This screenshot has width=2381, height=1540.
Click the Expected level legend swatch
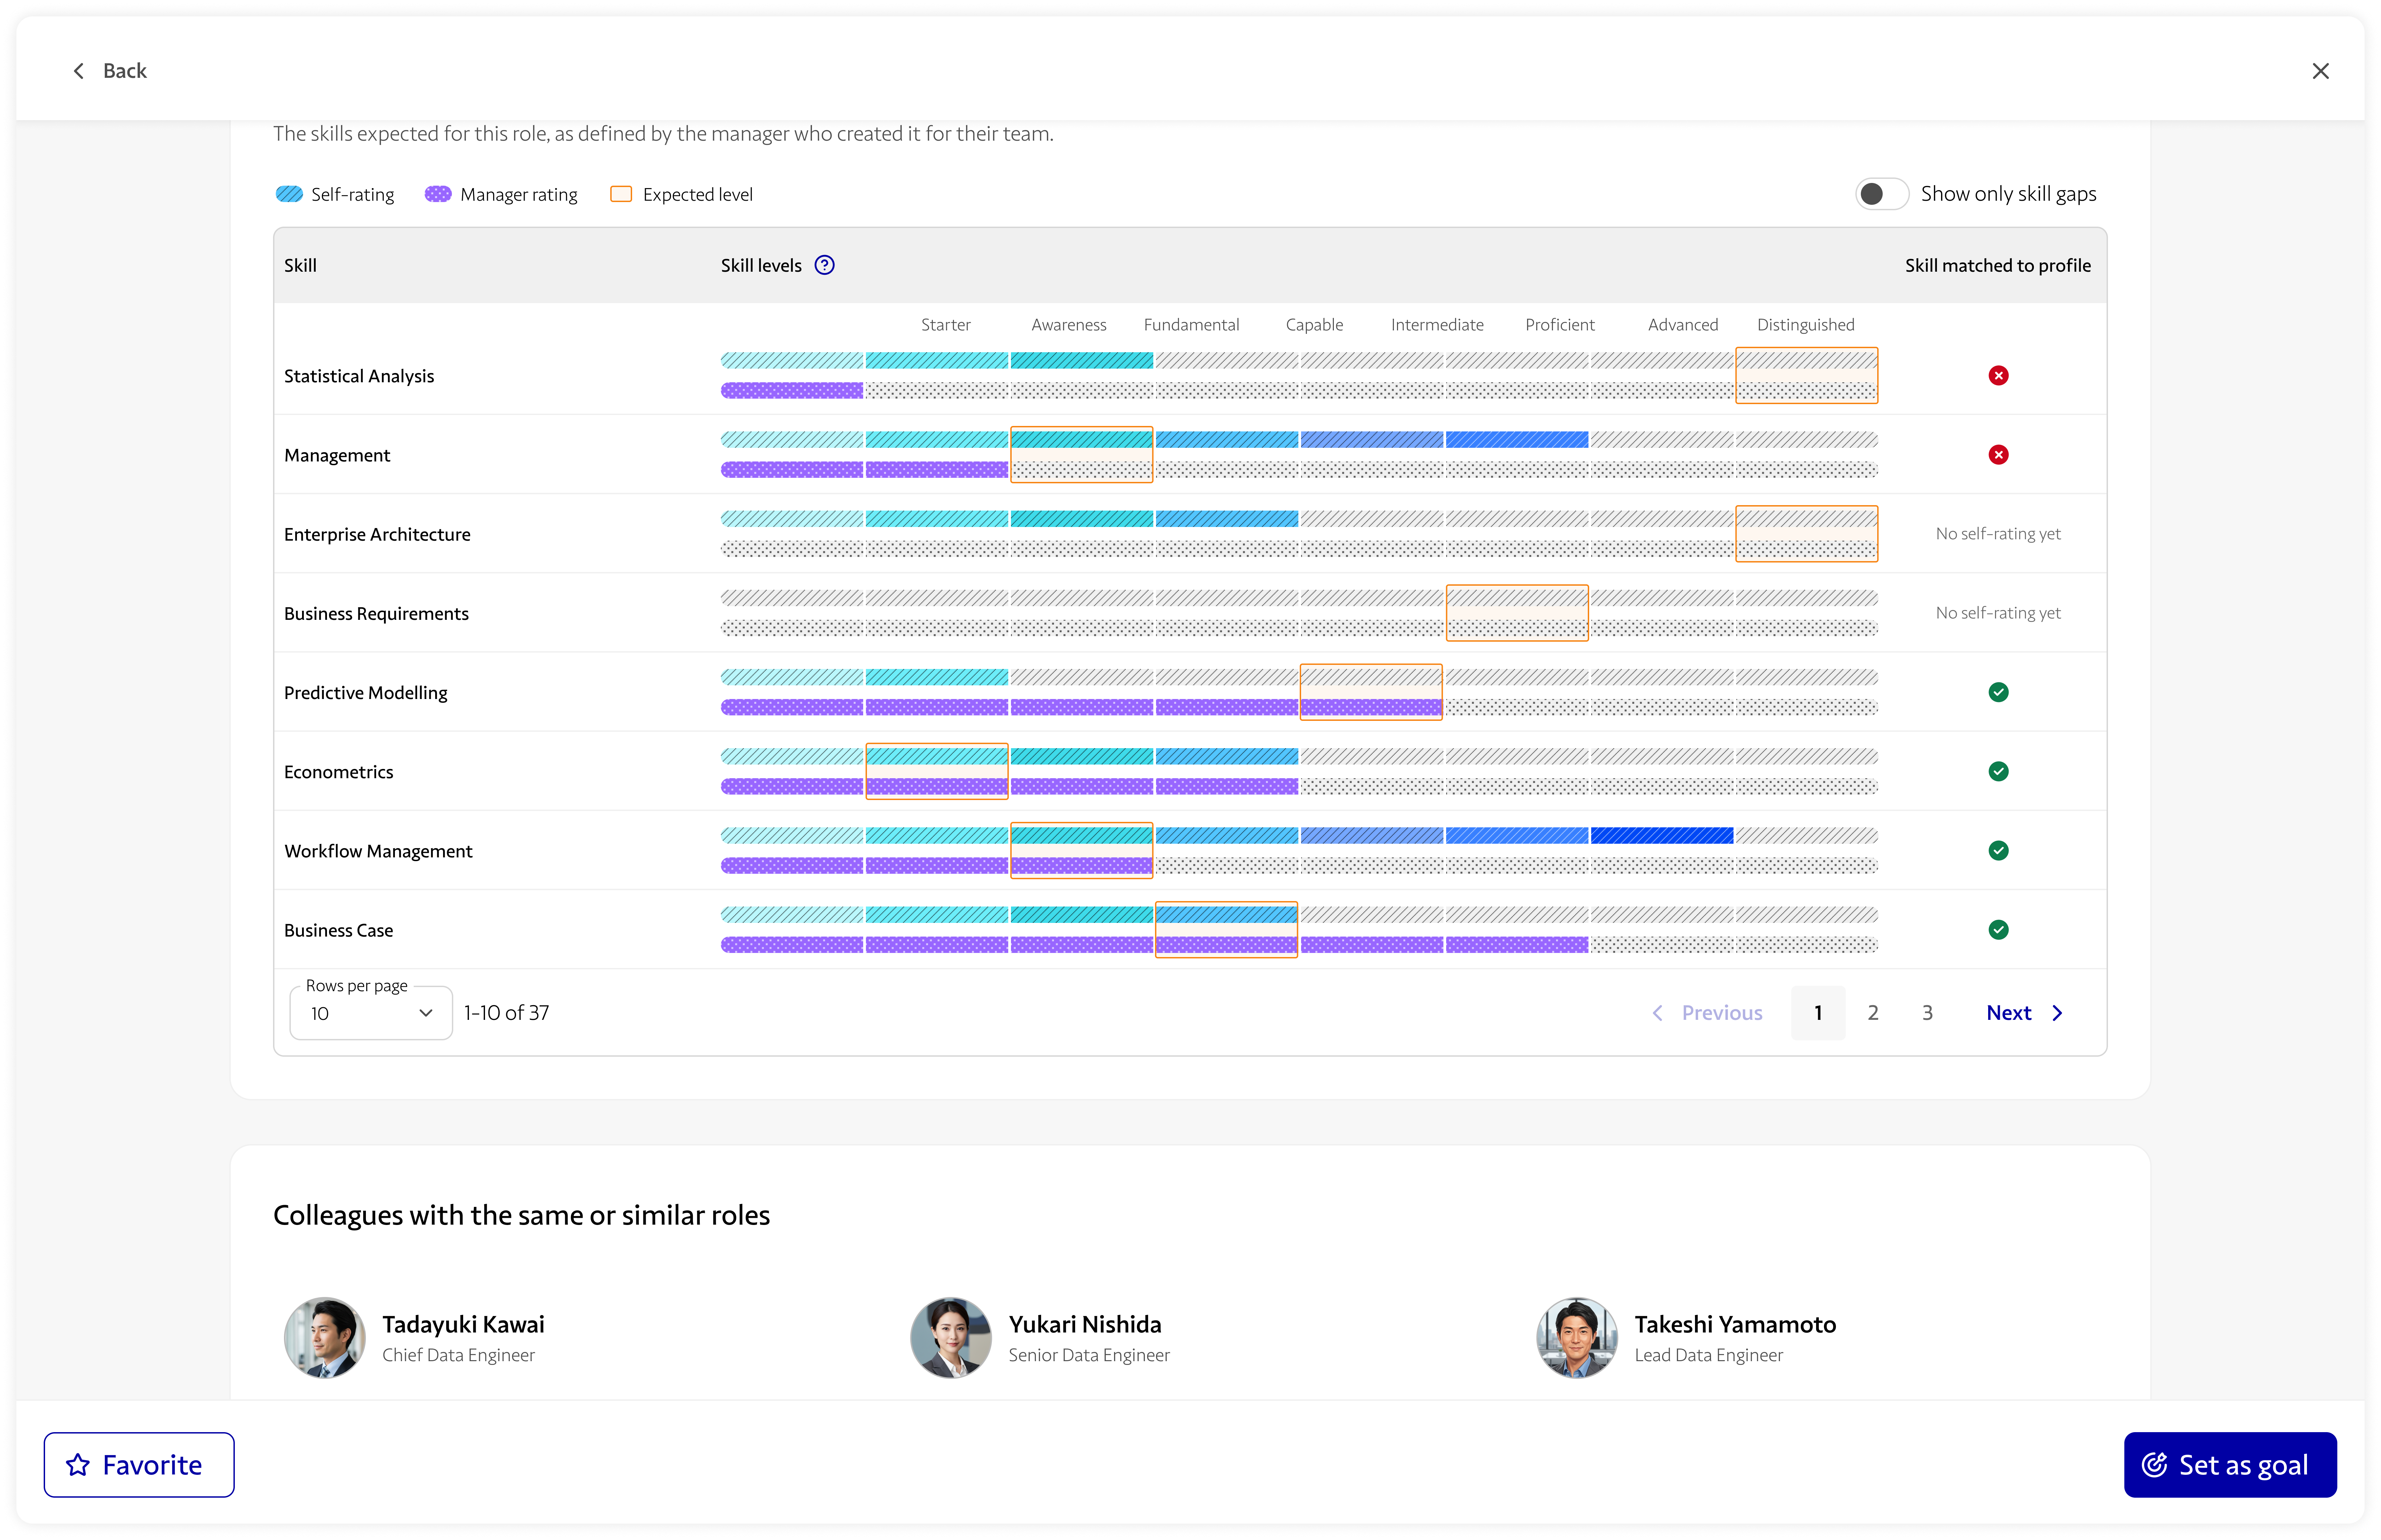tap(621, 194)
